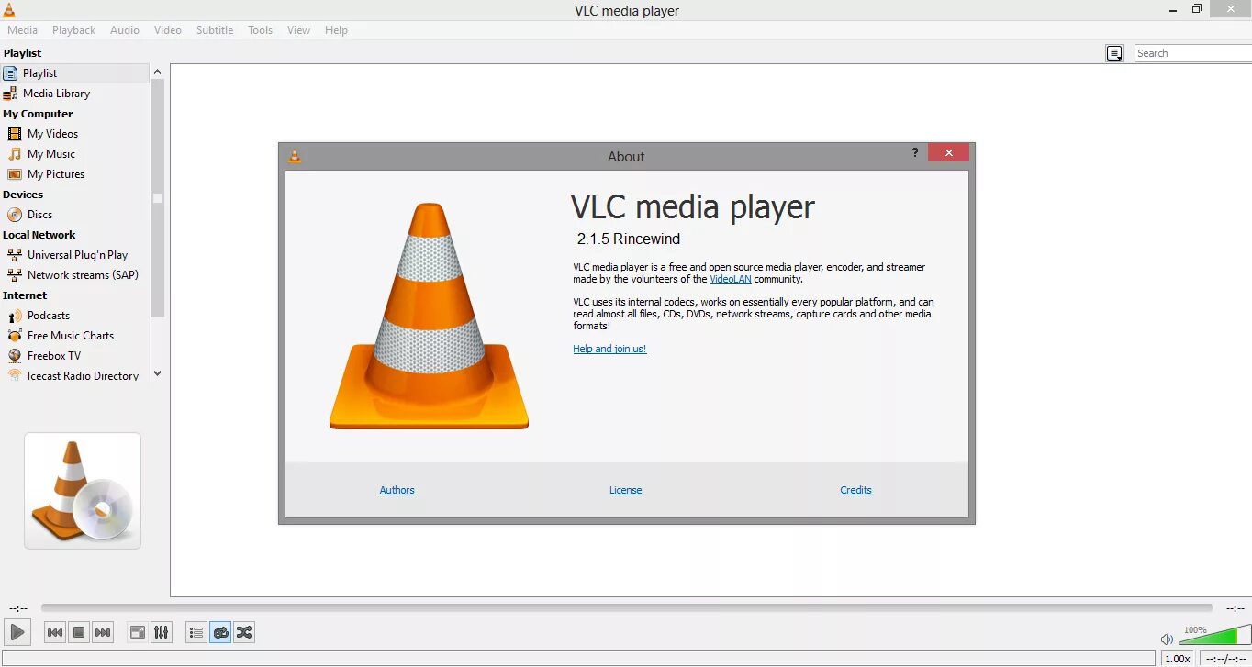Click the VLC cone icon in About title bar
Viewport: 1252px width, 667px height.
point(295,156)
